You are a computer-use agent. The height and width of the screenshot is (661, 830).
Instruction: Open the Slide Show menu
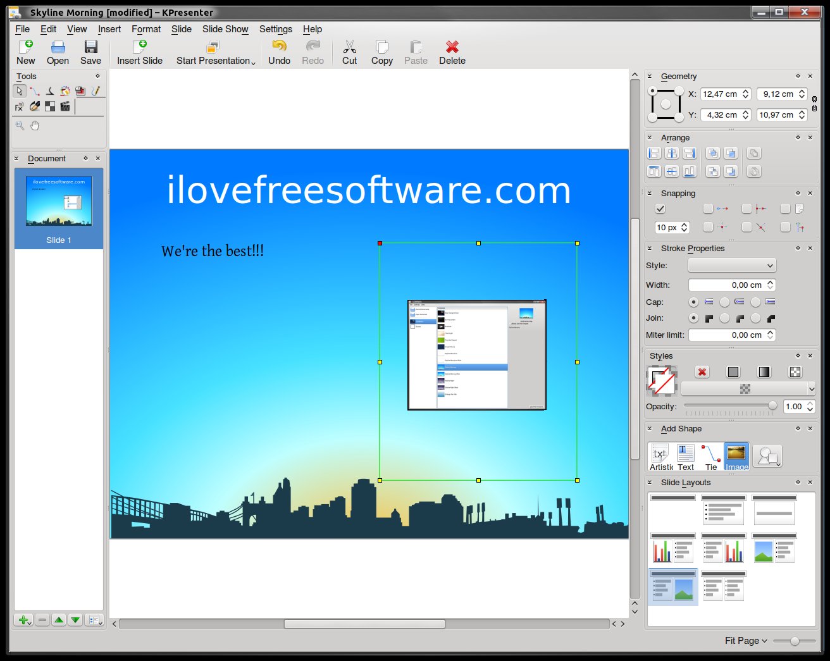coord(225,29)
